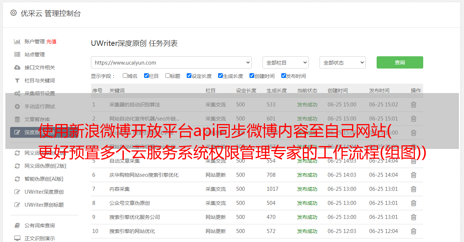This screenshot has height=242, width=464.
Task: Enable the 标题 display field checkbox
Action: pyautogui.click(x=168, y=76)
